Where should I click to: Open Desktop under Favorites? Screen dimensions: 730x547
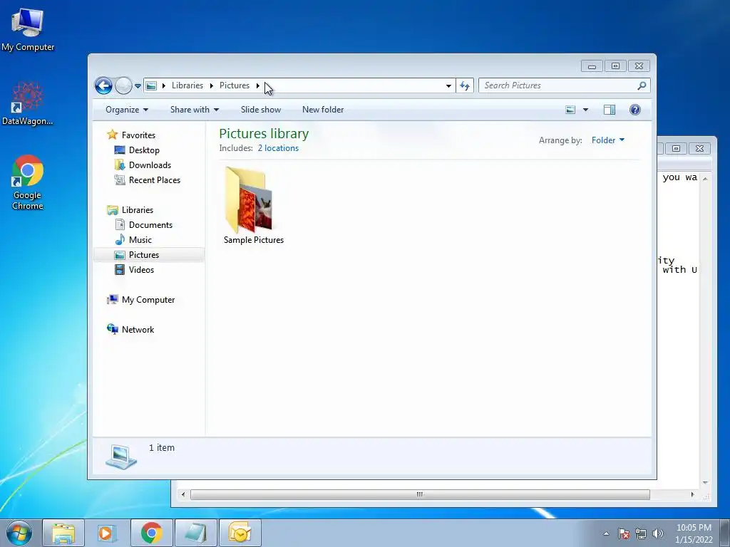[x=144, y=150]
